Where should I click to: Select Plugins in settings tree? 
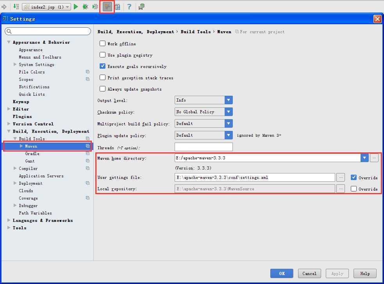coord(22,116)
